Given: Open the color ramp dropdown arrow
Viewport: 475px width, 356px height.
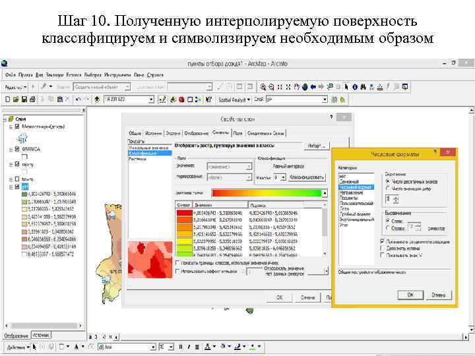Looking at the screenshot, I should coord(325,193).
